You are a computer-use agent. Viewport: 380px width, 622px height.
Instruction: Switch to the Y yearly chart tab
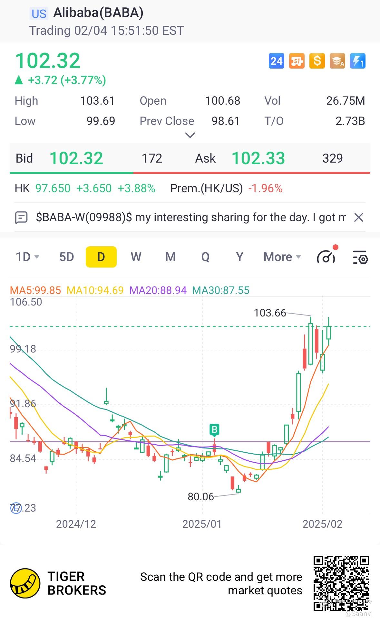click(x=239, y=257)
